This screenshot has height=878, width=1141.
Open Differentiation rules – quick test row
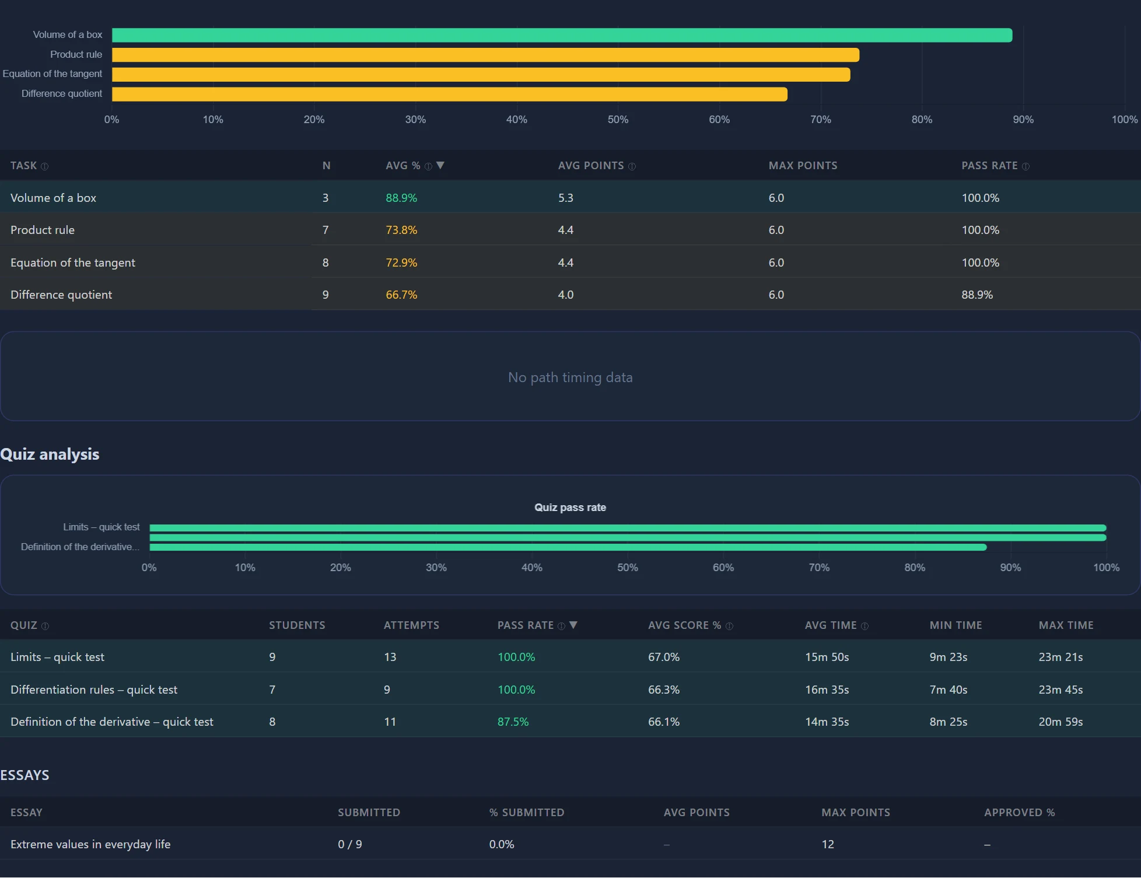tap(570, 690)
